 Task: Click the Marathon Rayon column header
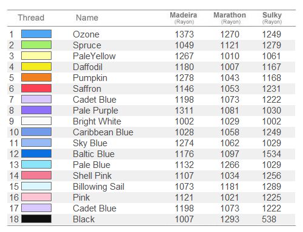tap(230, 18)
